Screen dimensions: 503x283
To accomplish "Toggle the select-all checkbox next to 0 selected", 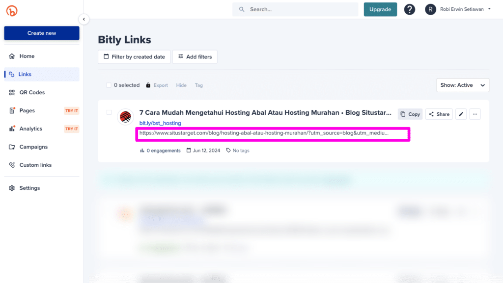I will [109, 85].
